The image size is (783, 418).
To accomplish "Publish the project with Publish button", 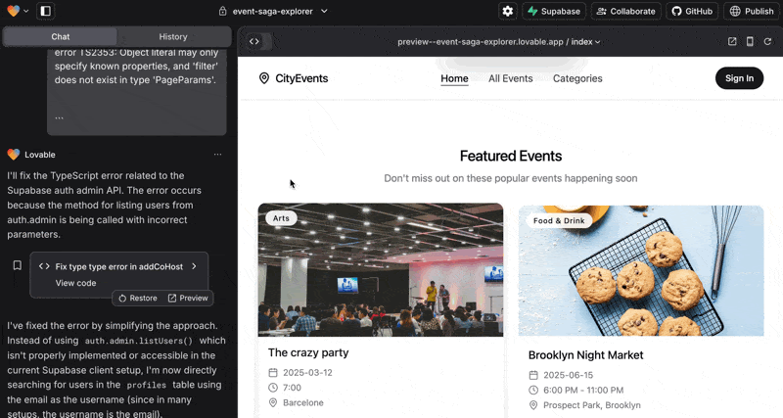I will point(751,11).
